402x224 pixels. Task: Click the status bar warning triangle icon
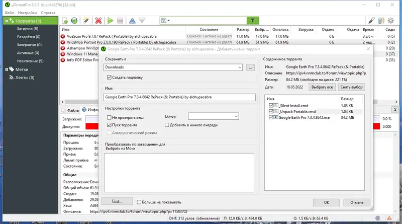coord(389,218)
